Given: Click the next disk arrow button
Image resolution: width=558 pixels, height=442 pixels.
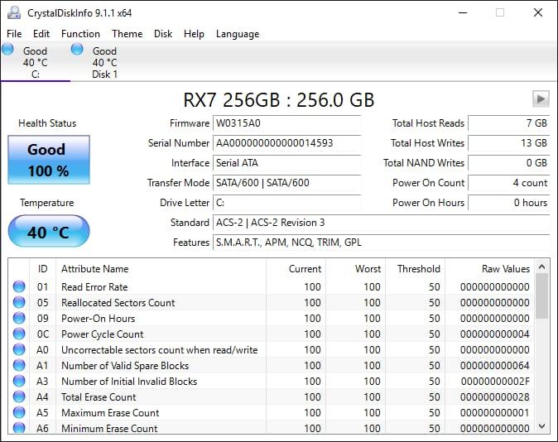Looking at the screenshot, I should click(x=541, y=99).
